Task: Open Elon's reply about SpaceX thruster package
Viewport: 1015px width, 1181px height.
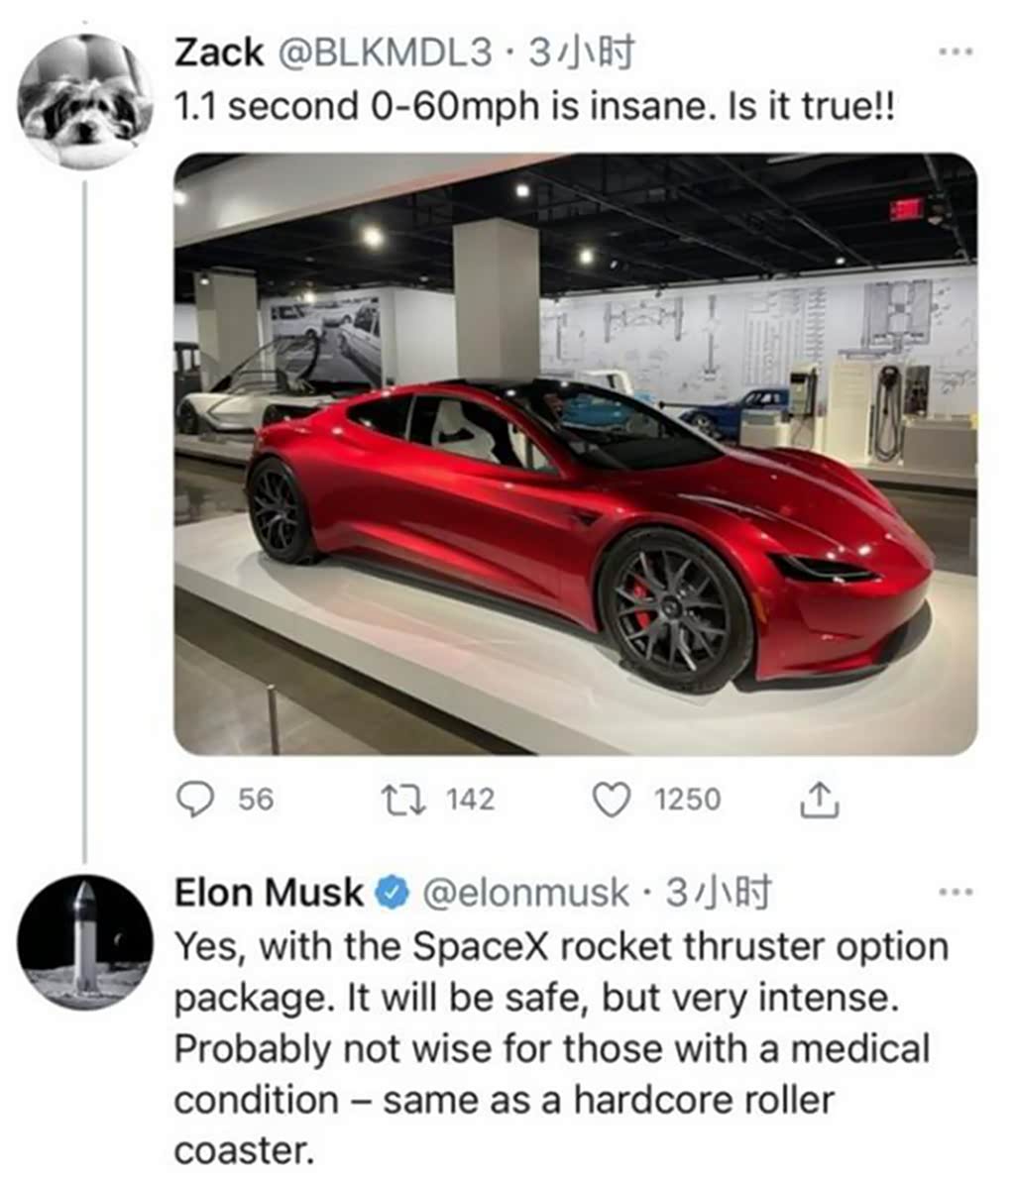Action: coord(555,1048)
